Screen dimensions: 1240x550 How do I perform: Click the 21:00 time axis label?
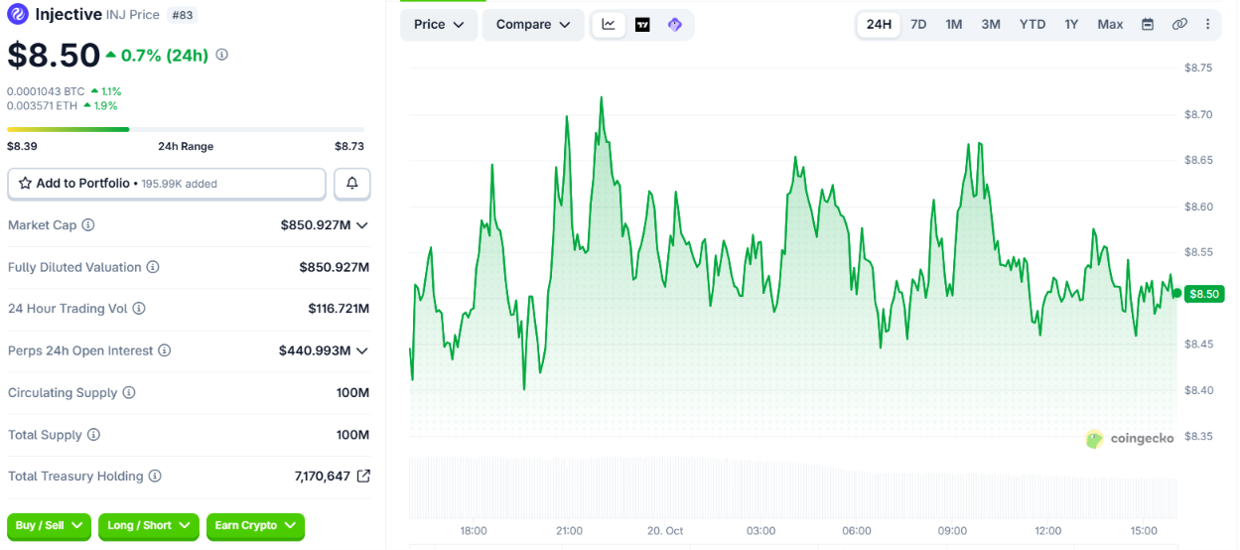tap(569, 531)
